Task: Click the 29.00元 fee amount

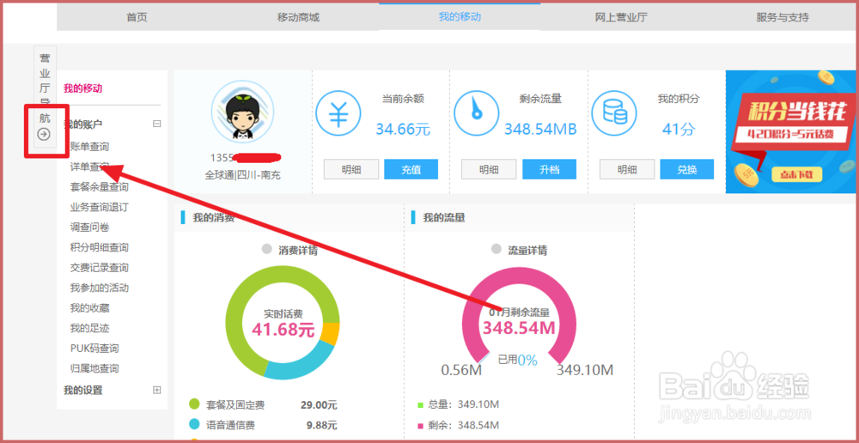Action: 319,405
